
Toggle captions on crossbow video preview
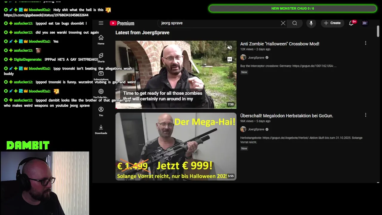(229, 59)
